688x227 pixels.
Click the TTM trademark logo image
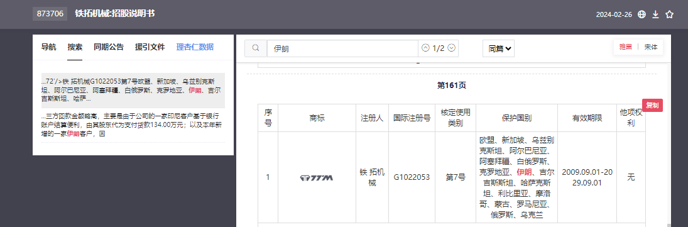[317, 177]
